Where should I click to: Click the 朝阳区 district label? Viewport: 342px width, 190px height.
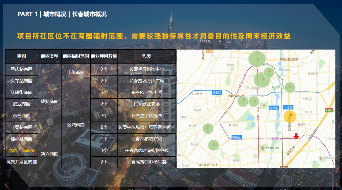coord(236,137)
